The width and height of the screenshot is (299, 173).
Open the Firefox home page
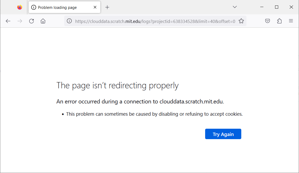coord(43,21)
